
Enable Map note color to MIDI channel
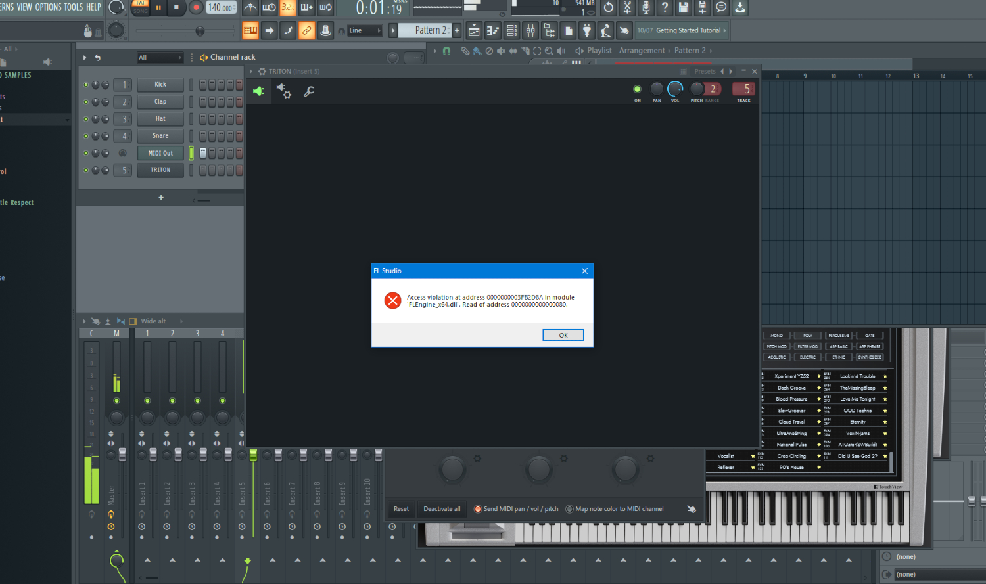tap(615, 509)
